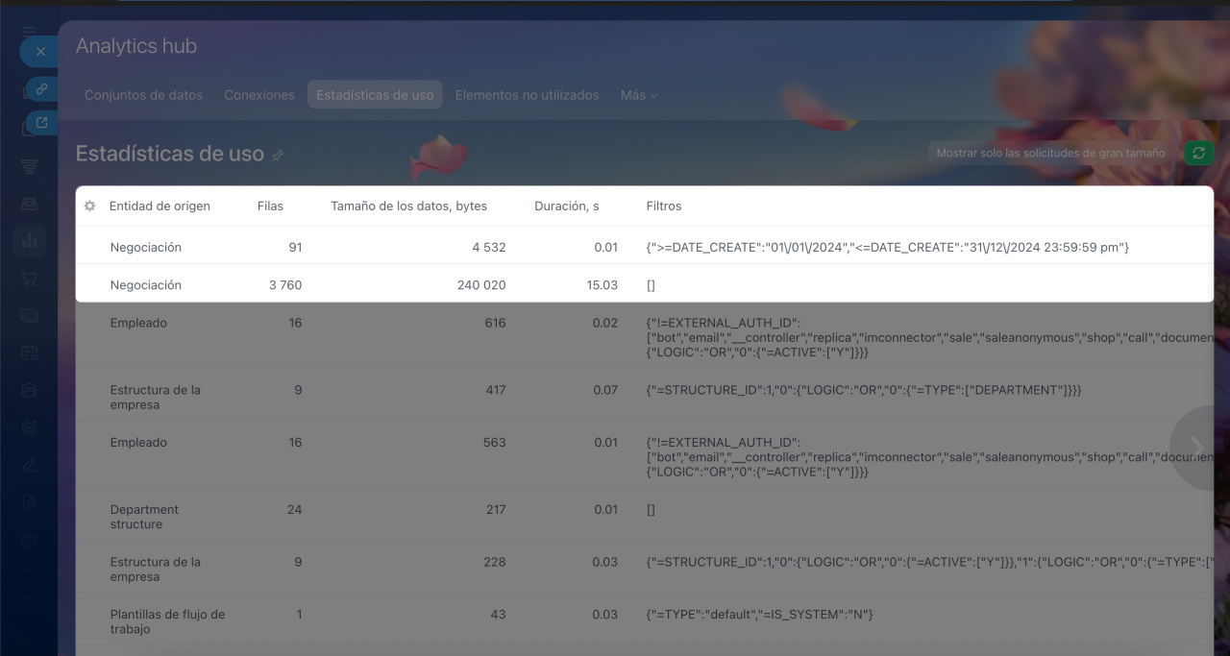The image size is (1230, 656).
Task: Click the grid settings gear icon
Action: (90, 207)
